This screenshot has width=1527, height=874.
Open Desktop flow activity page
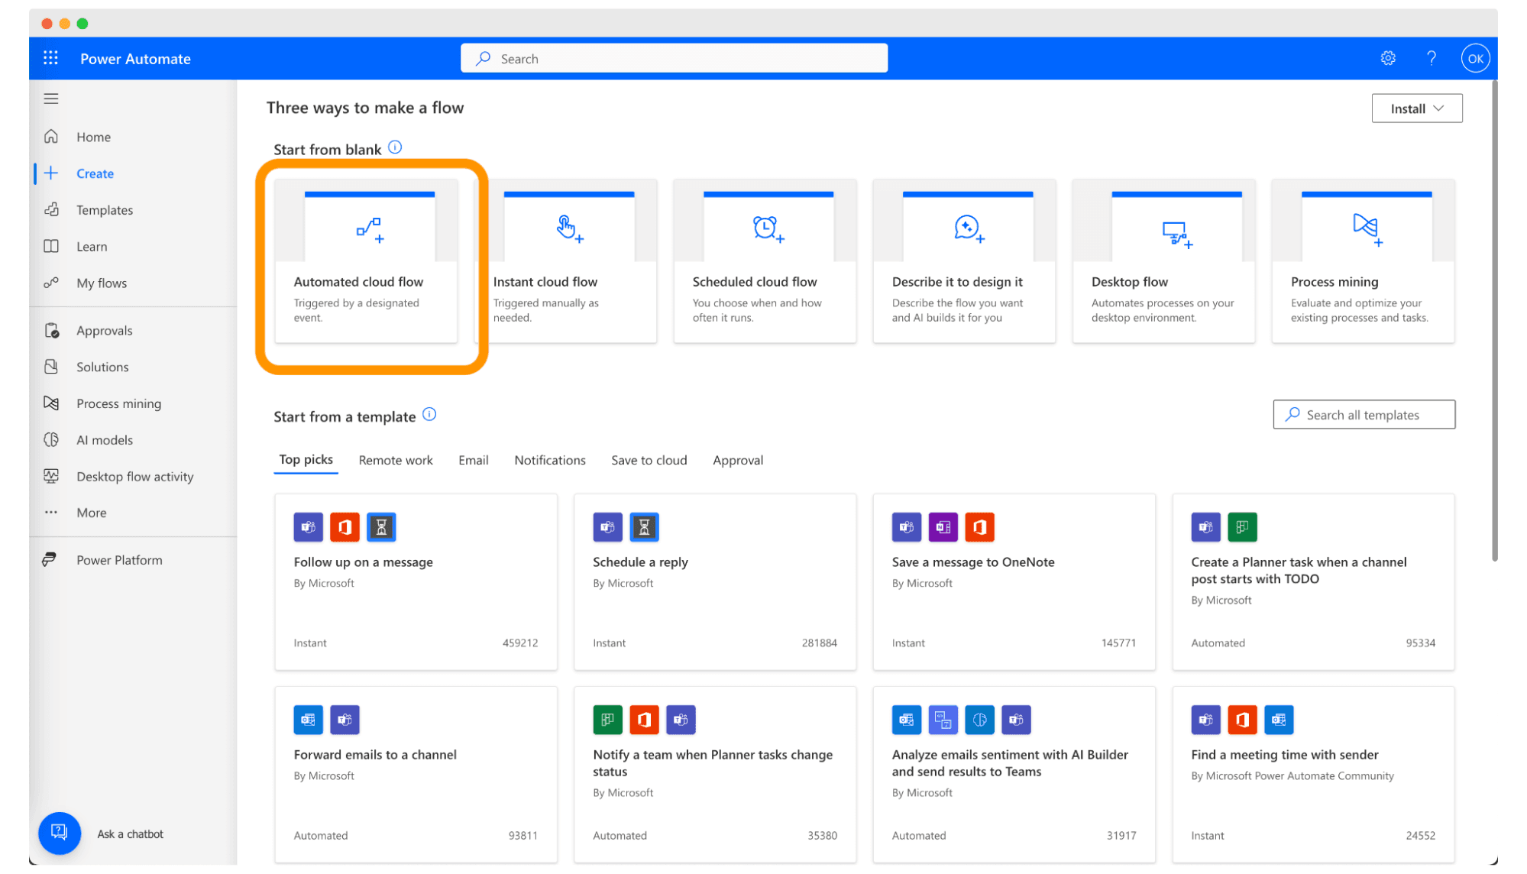click(134, 476)
